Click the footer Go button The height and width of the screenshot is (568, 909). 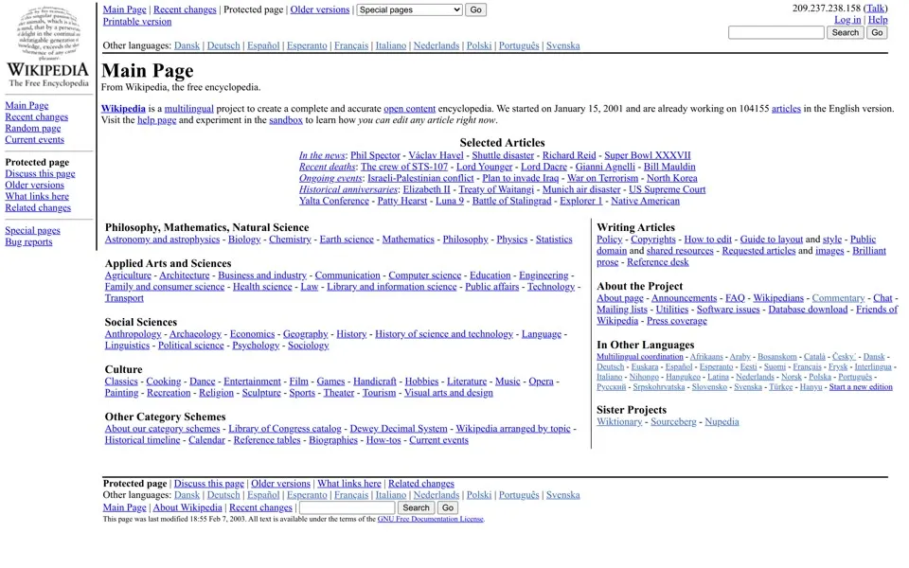point(448,507)
